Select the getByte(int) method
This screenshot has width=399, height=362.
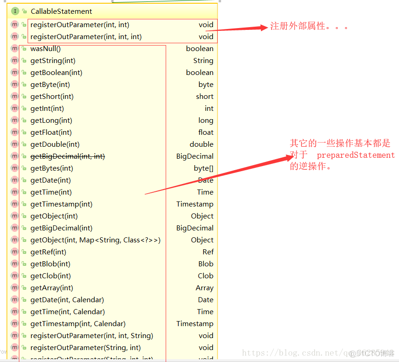(50, 85)
